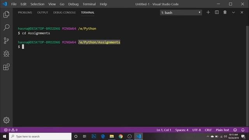This screenshot has height=140, width=249.
Task: Open the Terminal menu
Action: pos(89,4)
